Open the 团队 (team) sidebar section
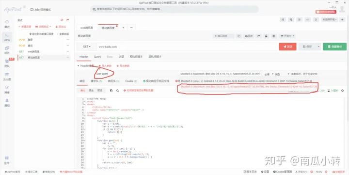The image size is (349, 175). pyautogui.click(x=7, y=63)
